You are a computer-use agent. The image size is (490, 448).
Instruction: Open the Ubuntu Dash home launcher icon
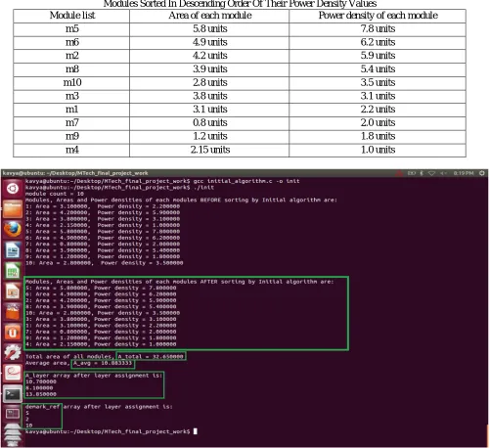[13, 188]
